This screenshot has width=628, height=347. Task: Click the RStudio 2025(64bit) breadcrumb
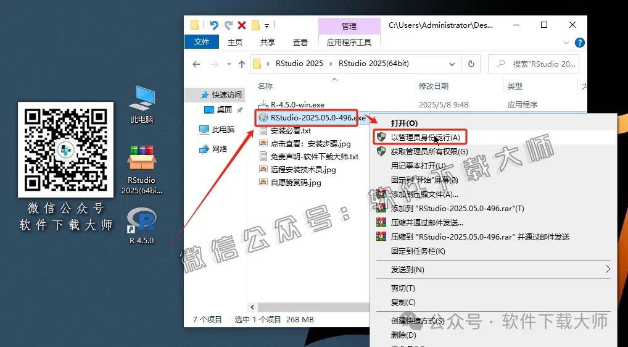point(374,64)
